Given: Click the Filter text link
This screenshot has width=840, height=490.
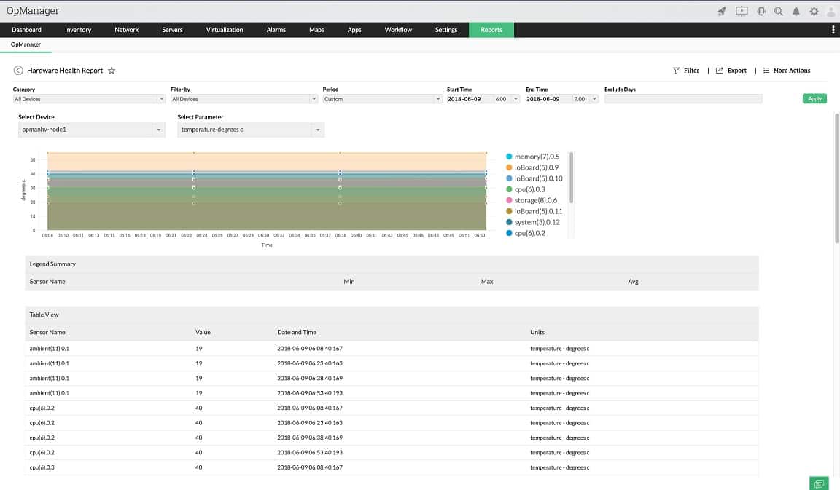Looking at the screenshot, I should click(x=691, y=71).
